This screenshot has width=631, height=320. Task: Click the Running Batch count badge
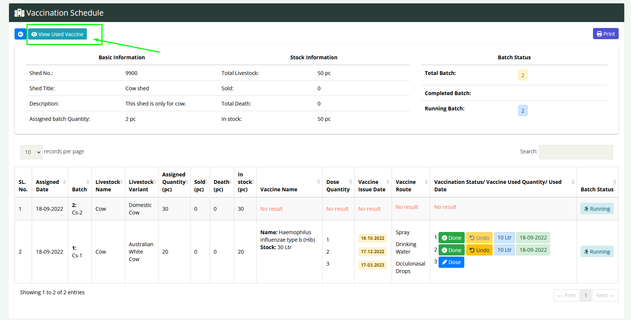[x=522, y=111]
